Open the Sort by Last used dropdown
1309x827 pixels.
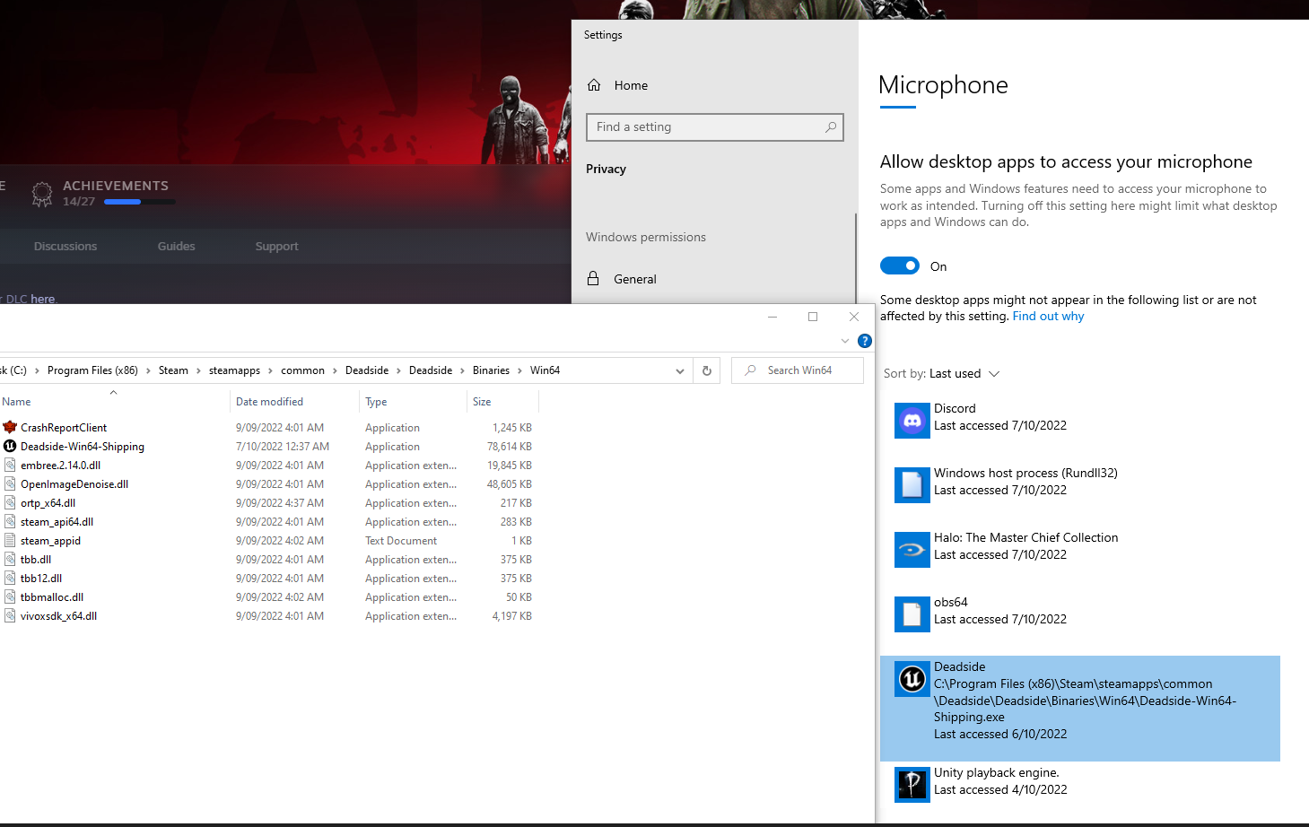pyautogui.click(x=941, y=374)
